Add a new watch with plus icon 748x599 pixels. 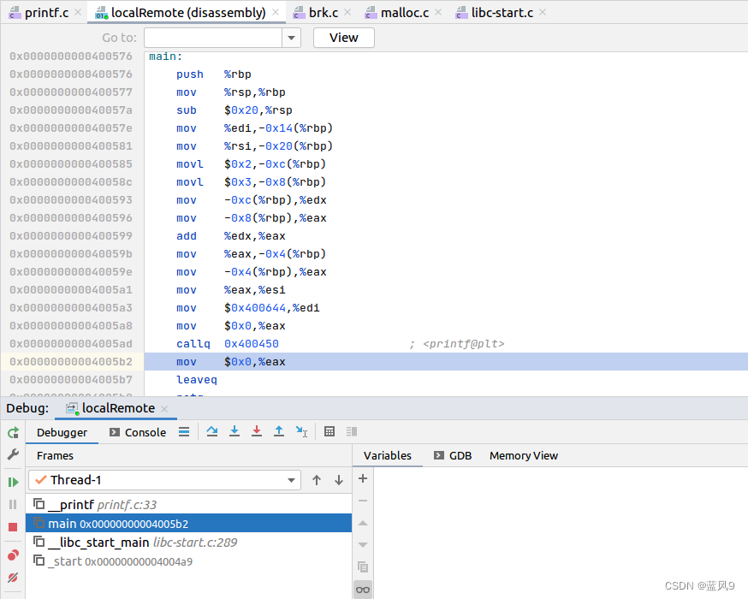363,478
